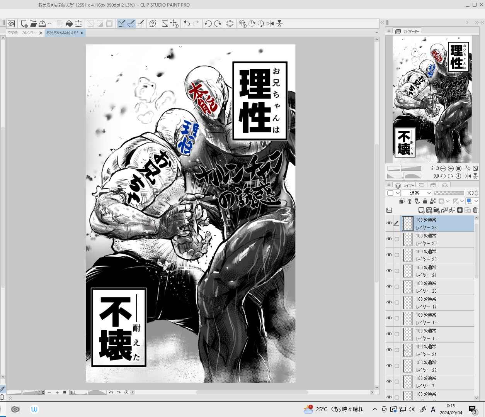
Task: Open the save options dropdown arrow
Action: 49,24
